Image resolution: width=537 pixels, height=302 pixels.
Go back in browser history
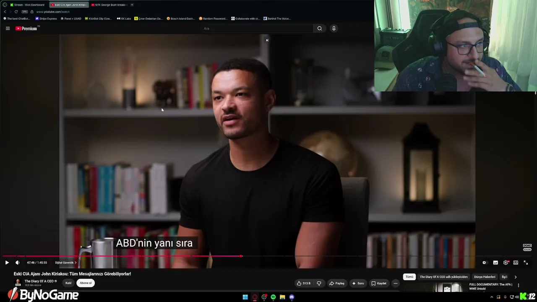click(5, 12)
